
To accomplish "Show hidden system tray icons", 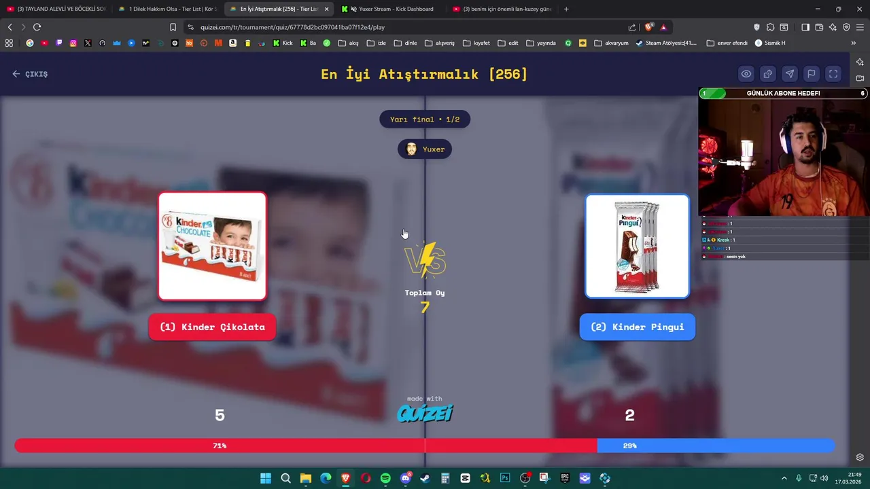I will (784, 478).
